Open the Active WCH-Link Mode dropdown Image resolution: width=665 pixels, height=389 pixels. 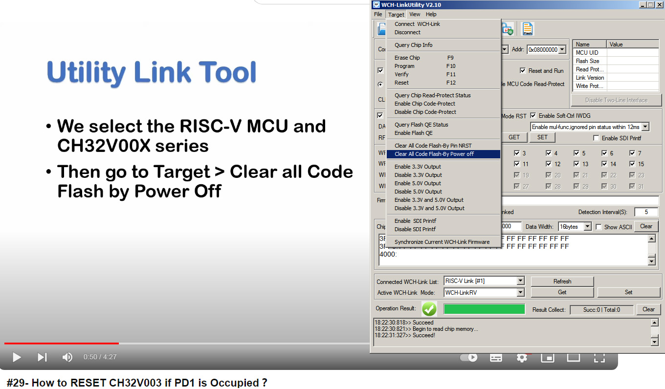(520, 292)
